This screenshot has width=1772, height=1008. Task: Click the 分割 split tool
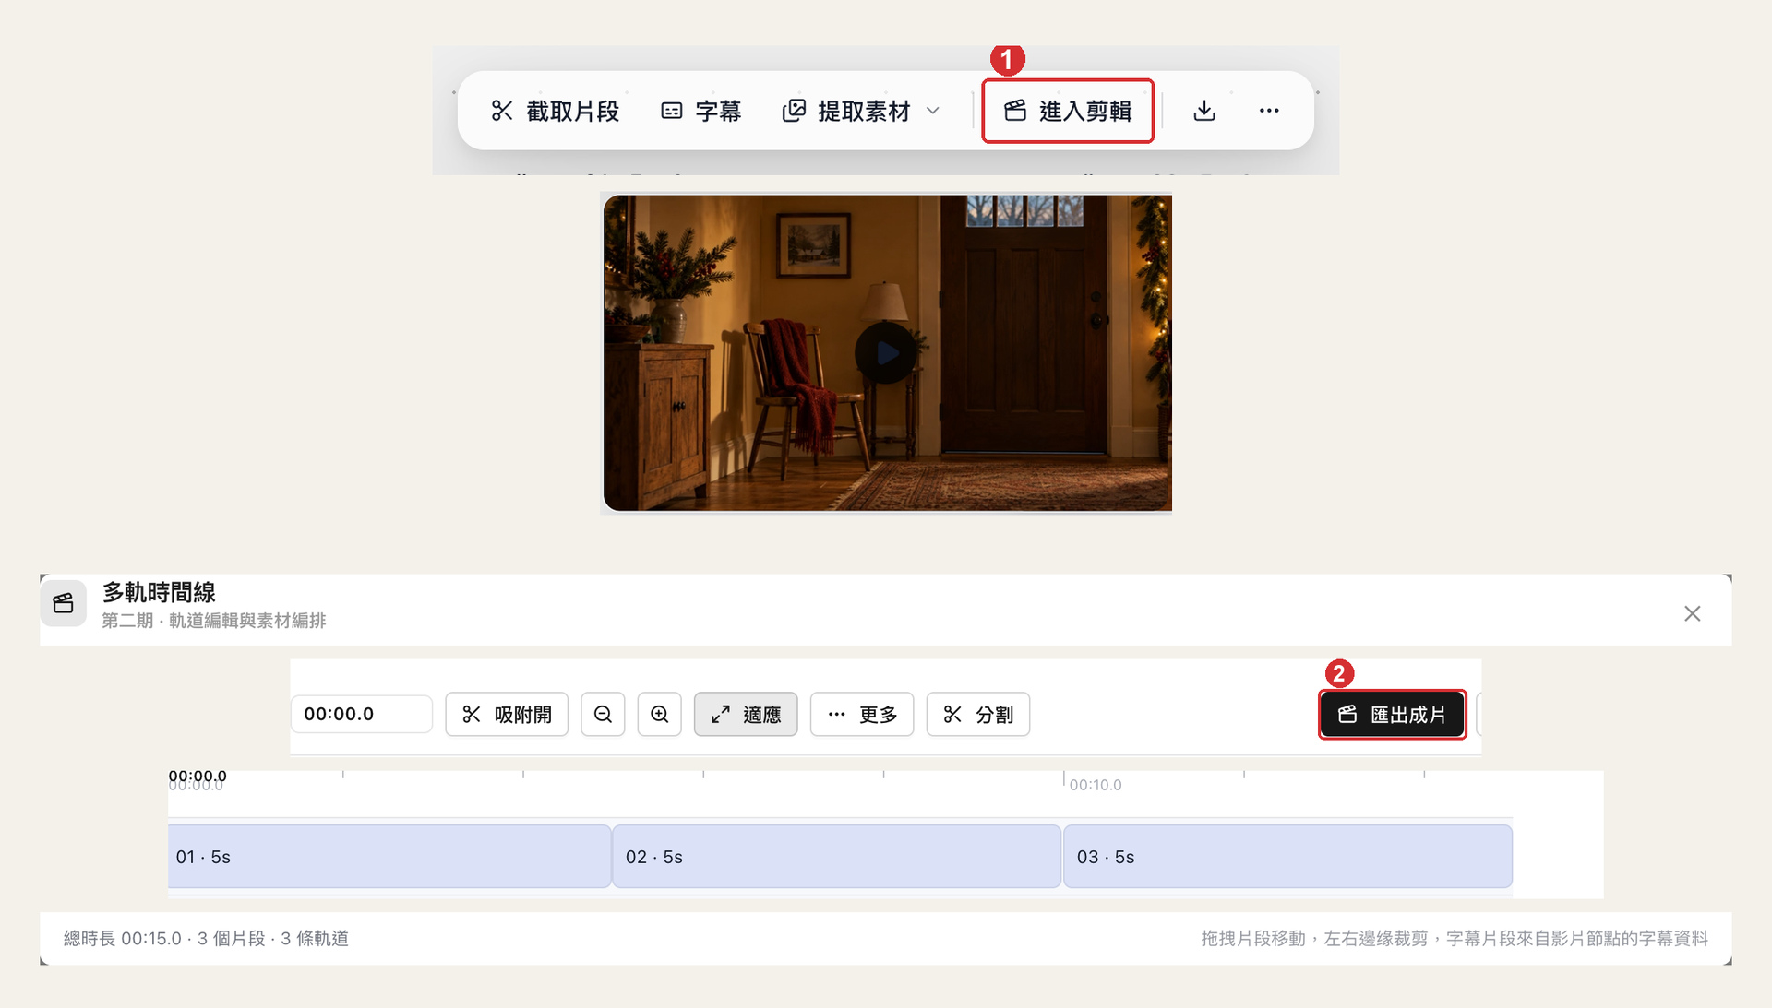click(x=978, y=715)
